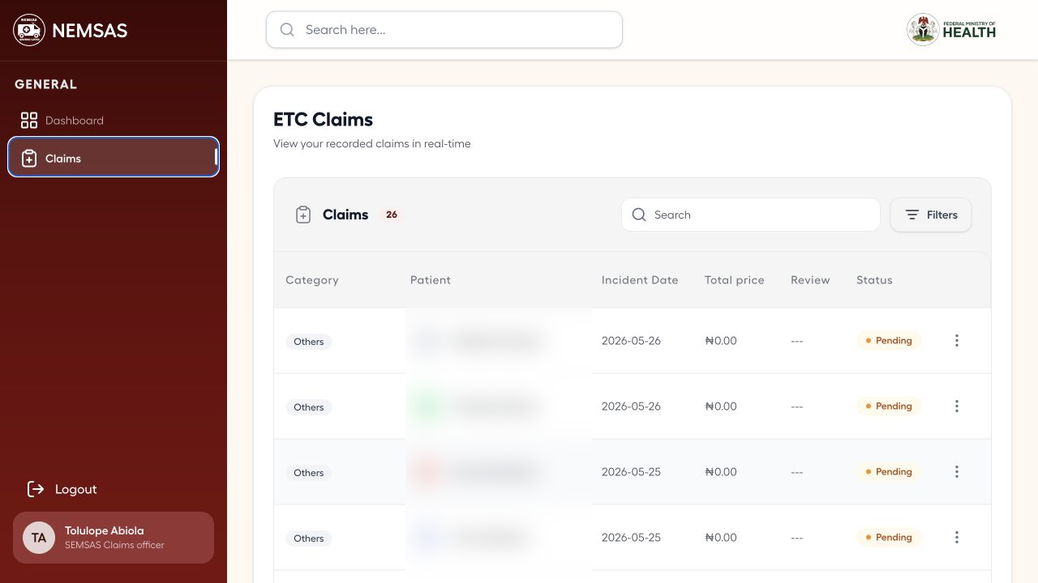Focus the 'Search here...' field in top bar
Viewport: 1038px width, 583px height.
(x=444, y=30)
